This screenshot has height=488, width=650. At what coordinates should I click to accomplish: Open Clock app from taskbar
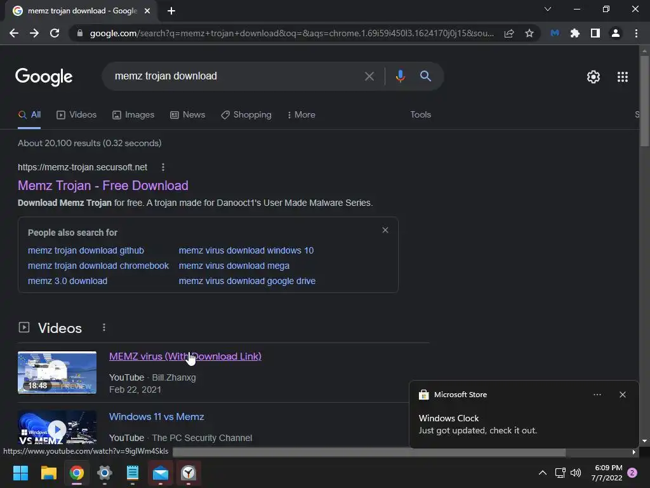(x=189, y=473)
